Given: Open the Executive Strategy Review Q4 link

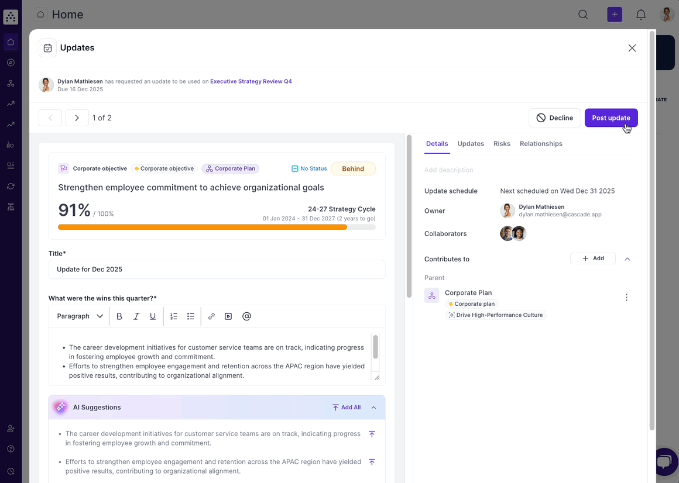Looking at the screenshot, I should tap(251, 82).
